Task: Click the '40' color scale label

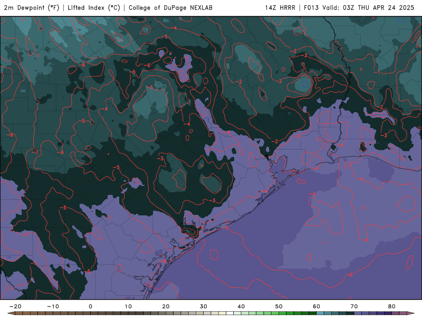Action: point(241,307)
